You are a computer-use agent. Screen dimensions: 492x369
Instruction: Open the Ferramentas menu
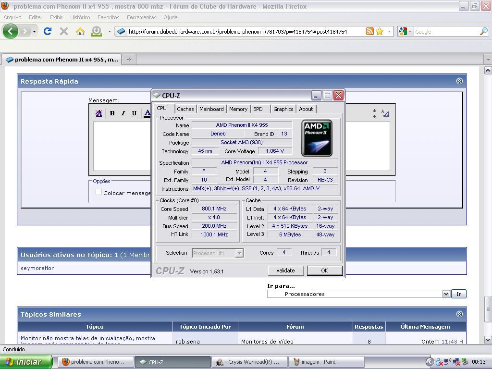tap(142, 18)
